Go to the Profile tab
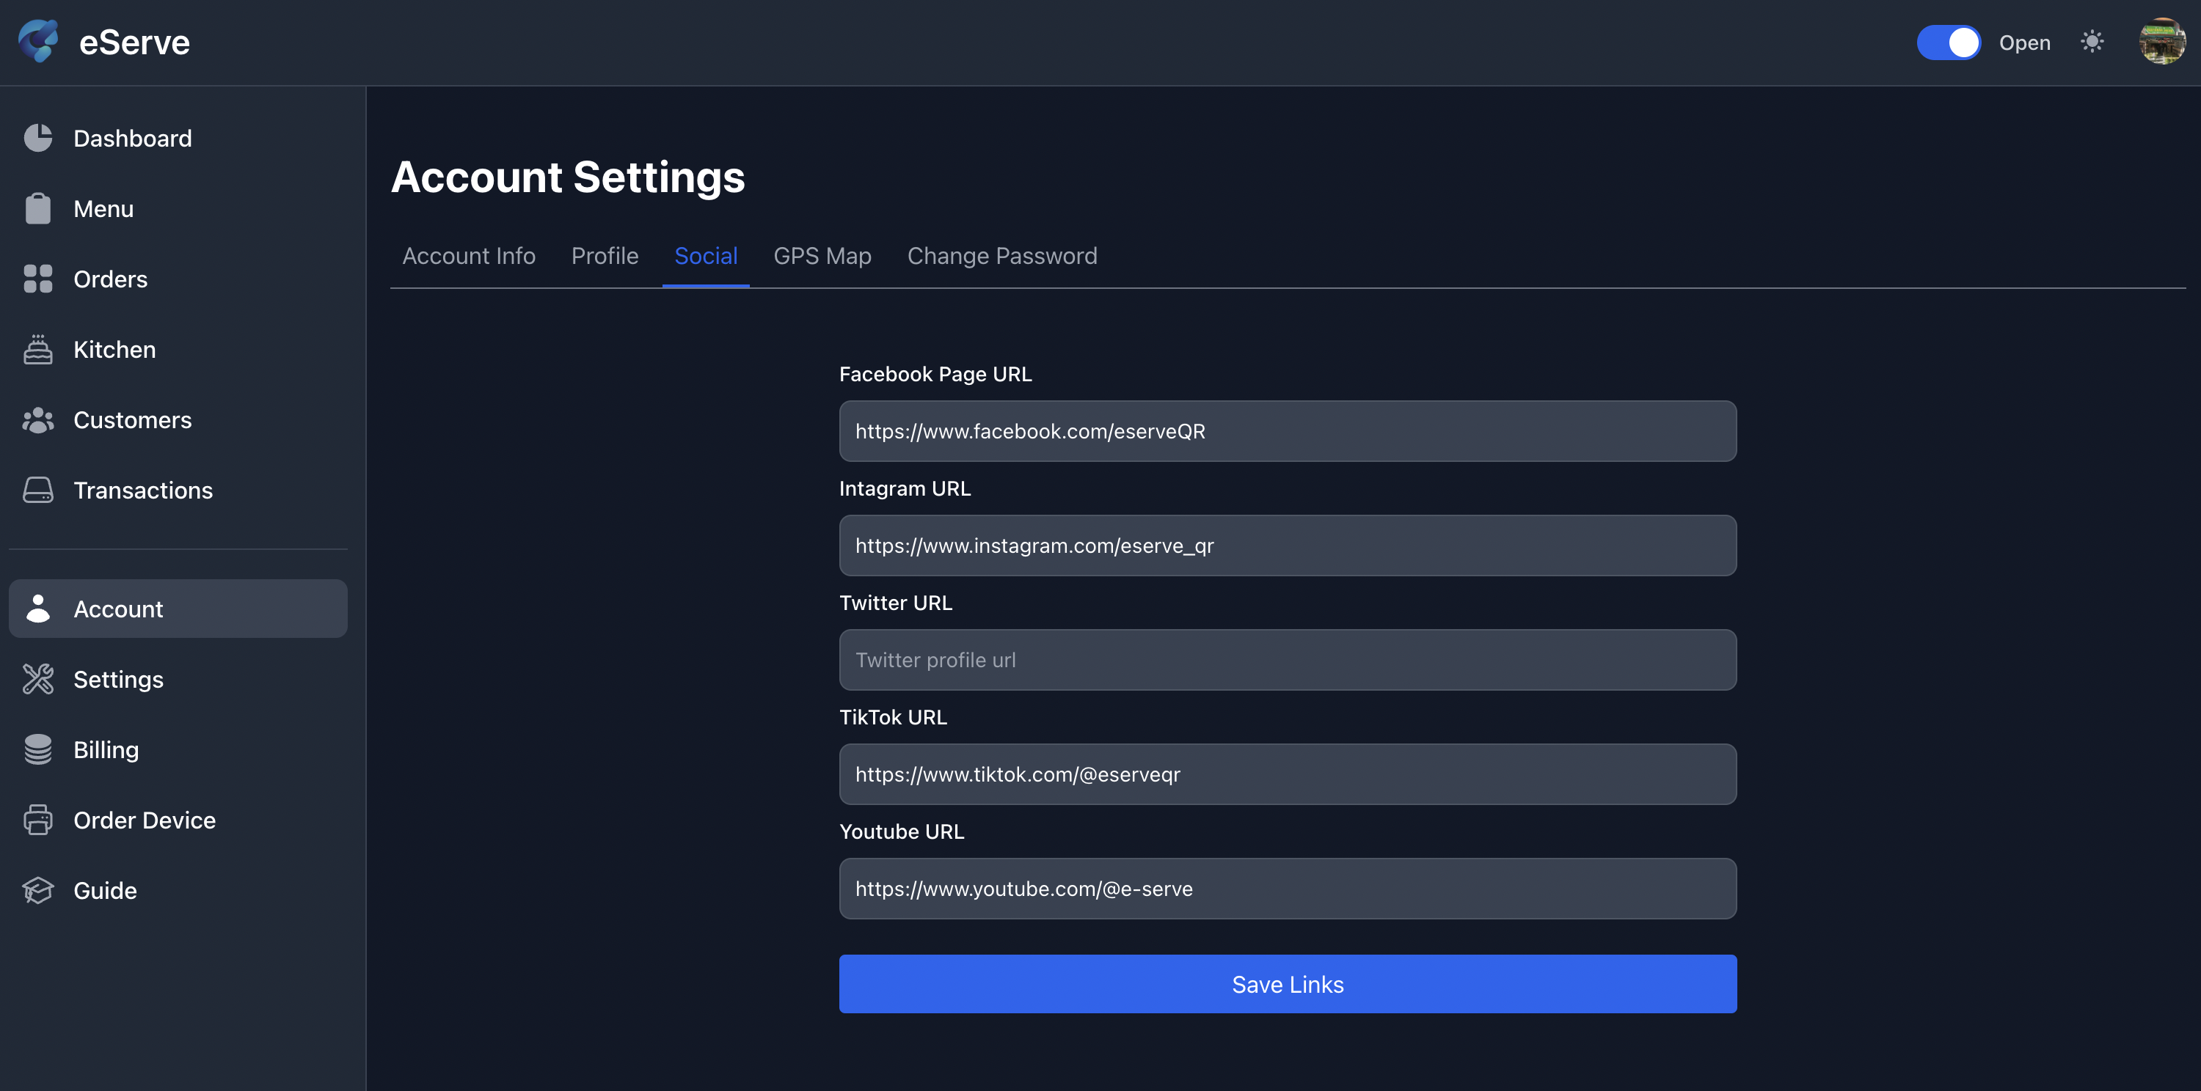Image resolution: width=2201 pixels, height=1091 pixels. tap(604, 256)
